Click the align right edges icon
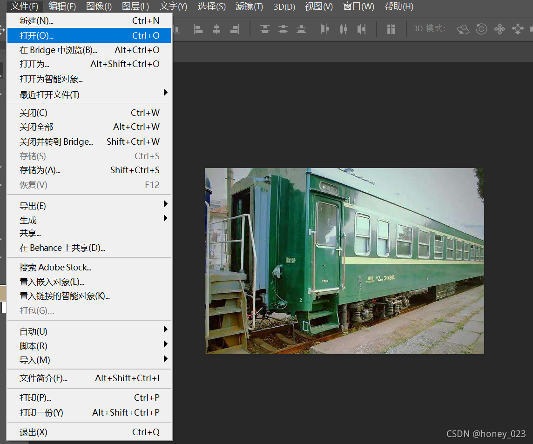Viewport: 533px width, 444px height. [235, 29]
